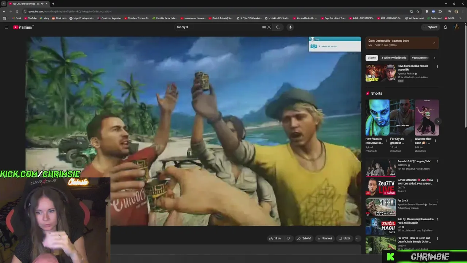
Task: Open more actions ellipsis under video
Action: pyautogui.click(x=358, y=239)
